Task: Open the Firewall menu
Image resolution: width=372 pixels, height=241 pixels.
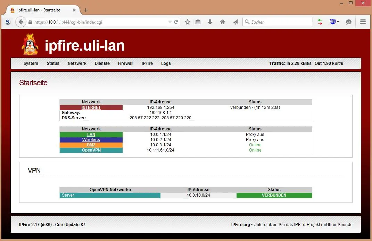Action: pos(126,63)
